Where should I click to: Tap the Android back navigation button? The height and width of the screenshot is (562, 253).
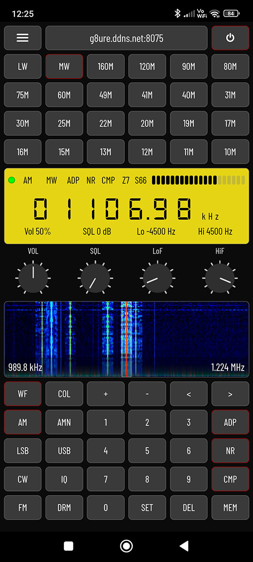coord(184,546)
